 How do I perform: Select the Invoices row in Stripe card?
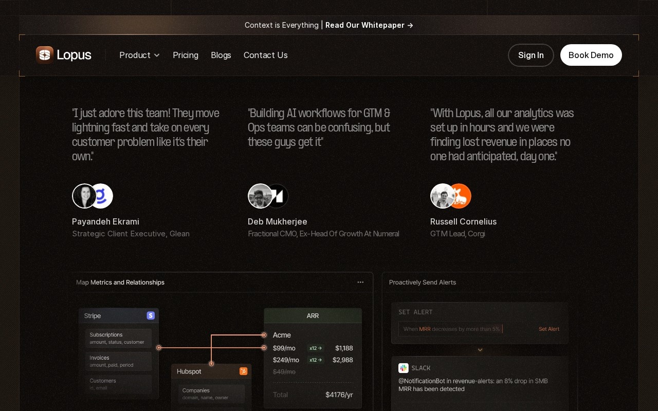[119, 361]
